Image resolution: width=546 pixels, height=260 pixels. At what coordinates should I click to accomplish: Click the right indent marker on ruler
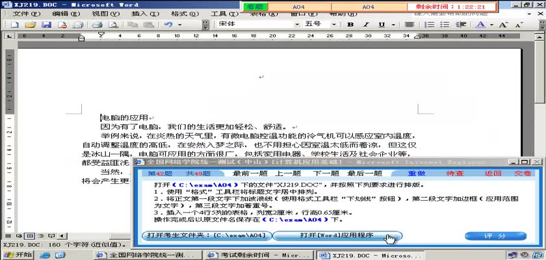[x=417, y=36]
